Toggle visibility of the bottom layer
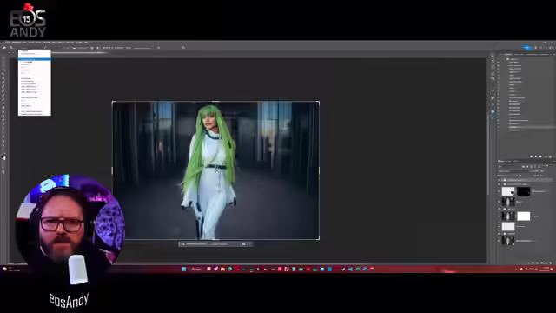 (499, 241)
